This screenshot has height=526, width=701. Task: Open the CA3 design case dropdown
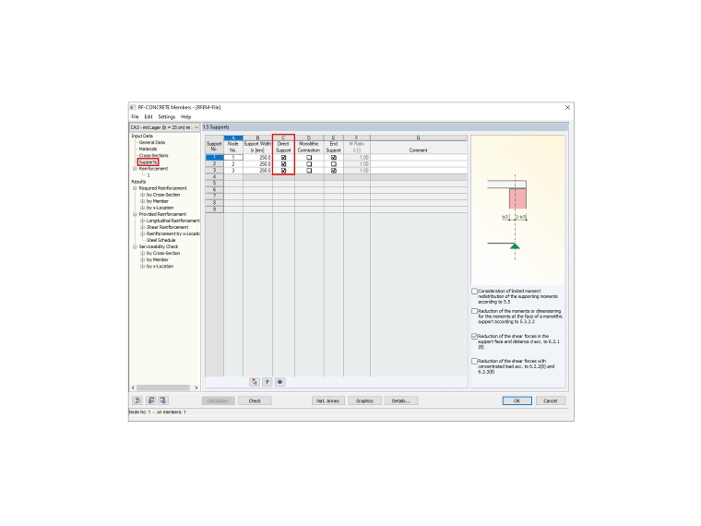tap(164, 127)
